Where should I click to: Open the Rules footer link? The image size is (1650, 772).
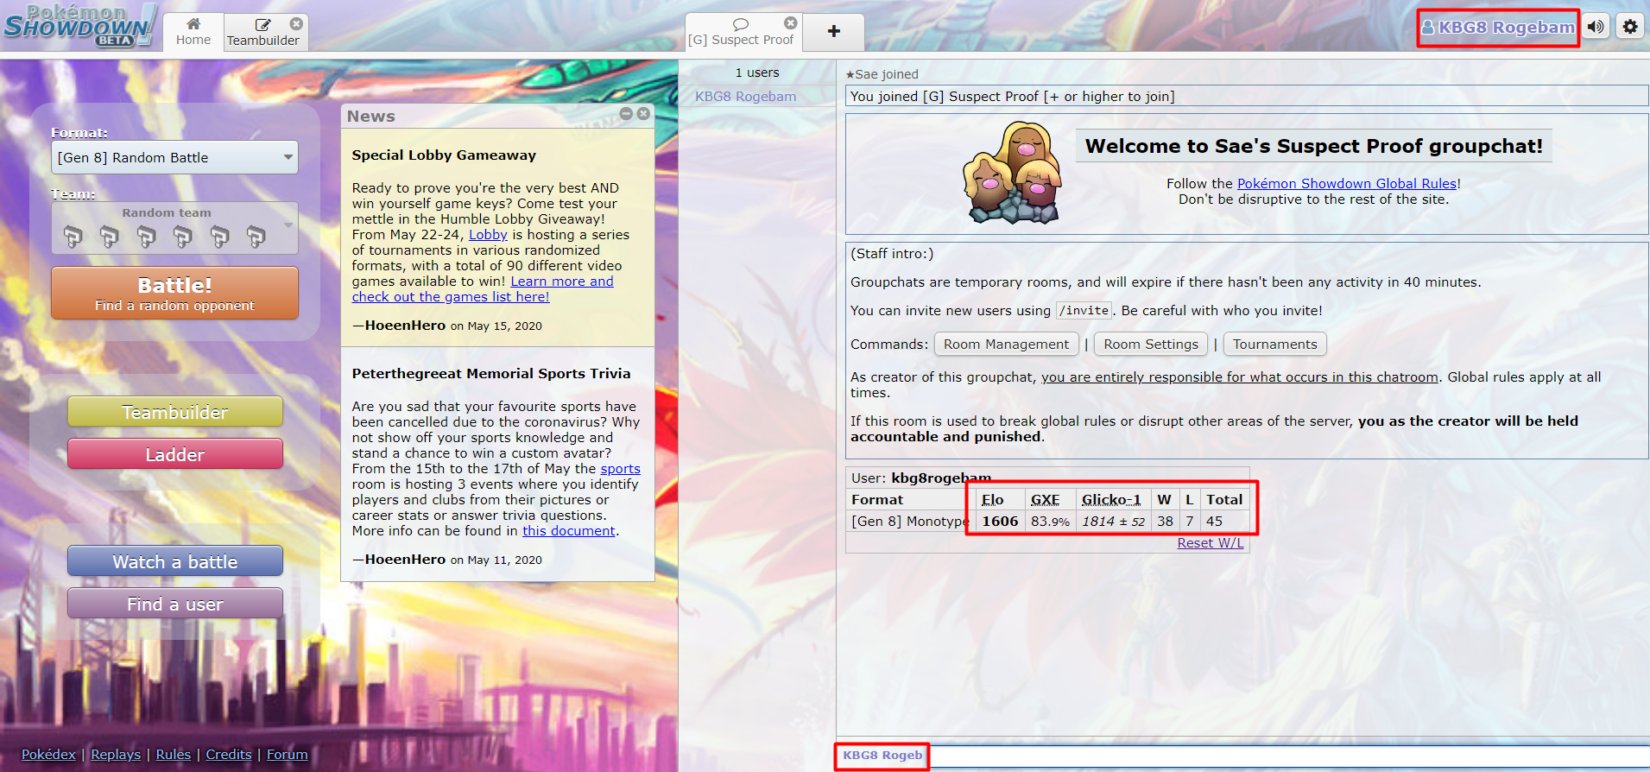(174, 755)
